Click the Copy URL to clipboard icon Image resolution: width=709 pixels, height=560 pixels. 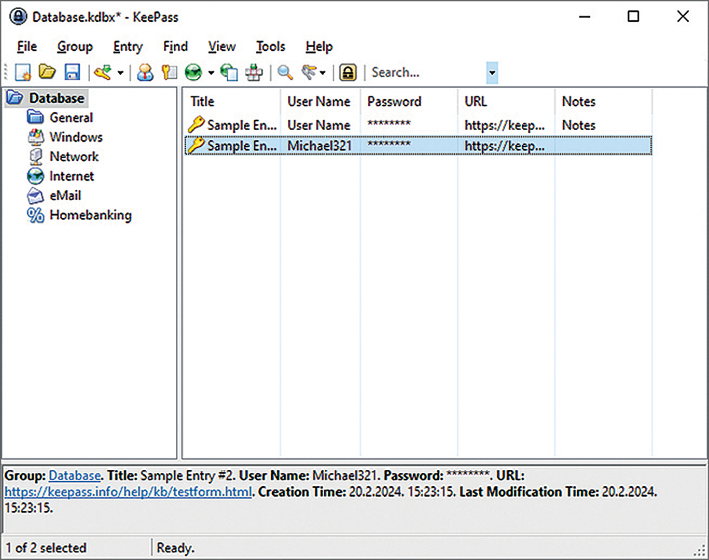[229, 72]
